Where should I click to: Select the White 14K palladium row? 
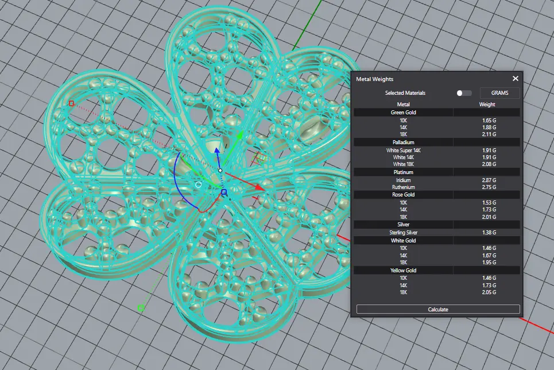pos(437,157)
